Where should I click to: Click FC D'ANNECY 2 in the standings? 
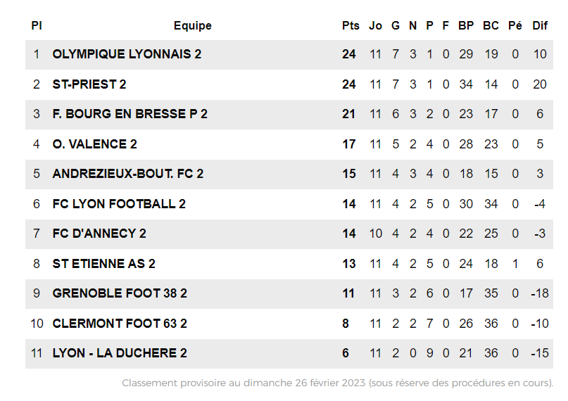pos(99,234)
